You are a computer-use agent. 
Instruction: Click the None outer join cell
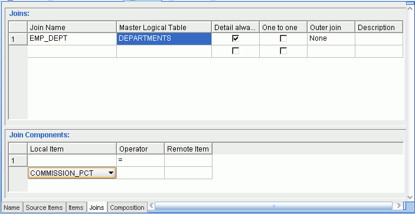331,39
